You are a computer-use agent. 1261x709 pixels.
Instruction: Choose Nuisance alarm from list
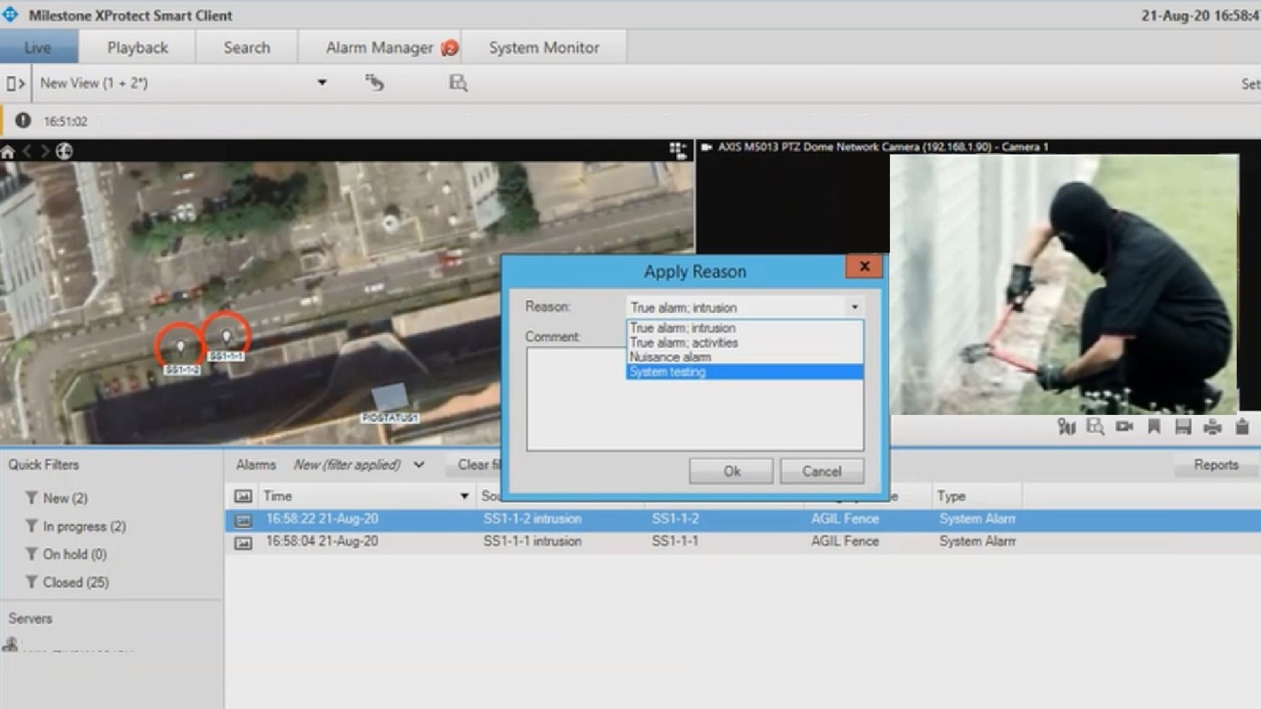point(745,356)
